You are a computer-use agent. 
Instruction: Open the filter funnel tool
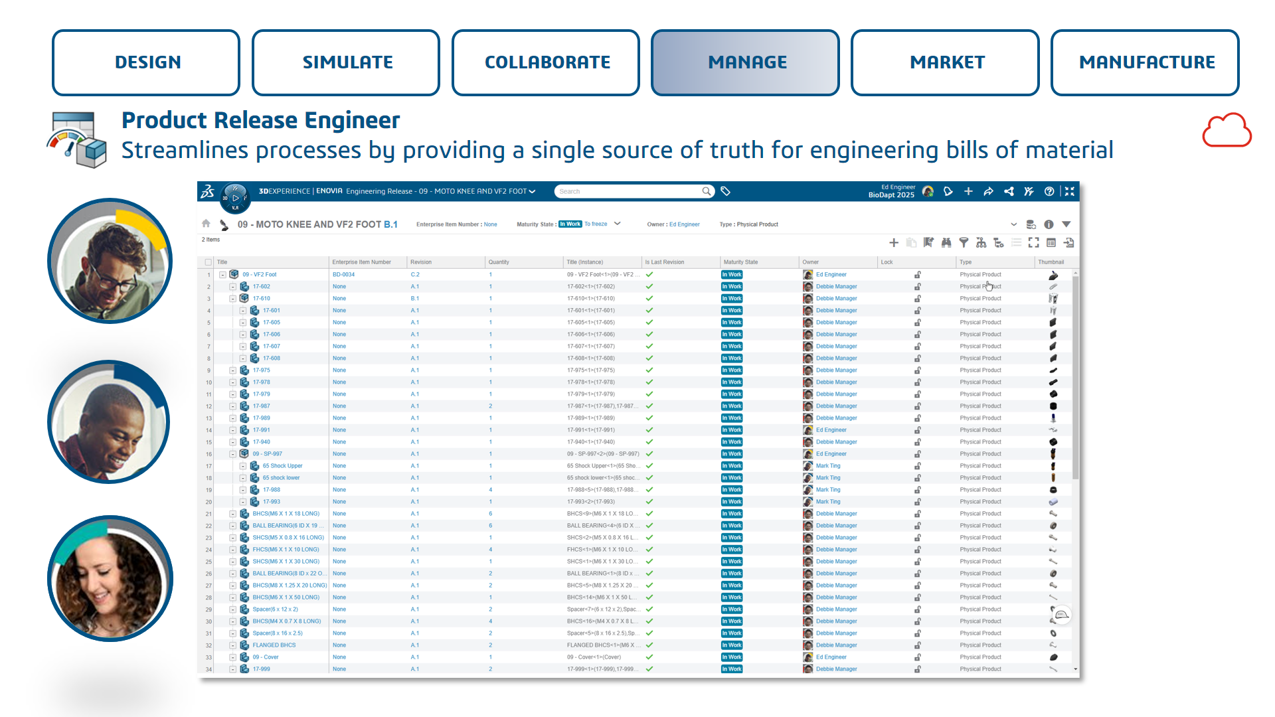point(964,243)
